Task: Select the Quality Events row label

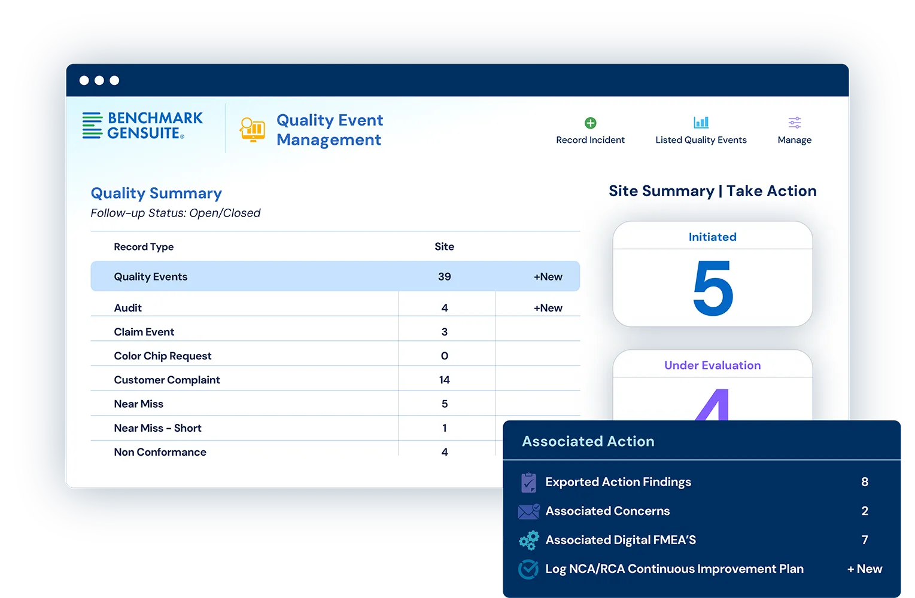Action: tap(150, 277)
